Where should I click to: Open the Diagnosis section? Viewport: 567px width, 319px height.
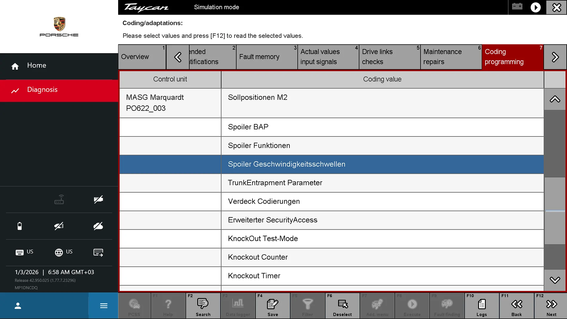tap(59, 90)
